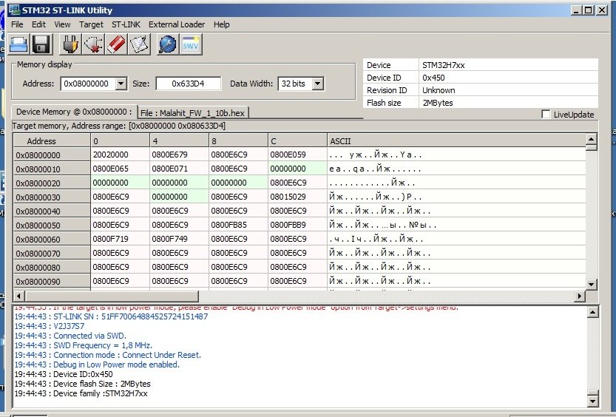Click memory grid scroll down arrow

click(x=592, y=284)
